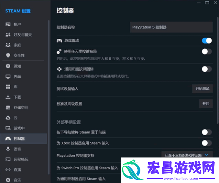
Task: Click 为 Switch Pro 控制器启用 Steam 输入 label
Action: [x=87, y=168]
